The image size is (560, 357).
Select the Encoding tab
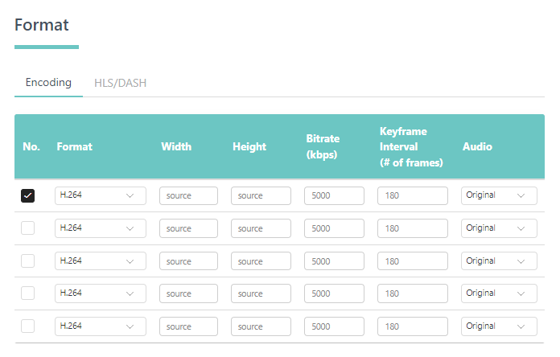coord(48,83)
